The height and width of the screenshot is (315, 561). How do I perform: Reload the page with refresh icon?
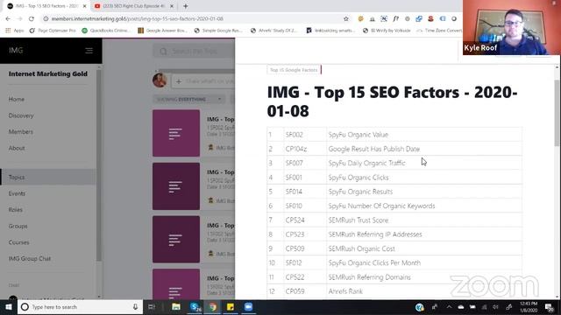click(32, 18)
